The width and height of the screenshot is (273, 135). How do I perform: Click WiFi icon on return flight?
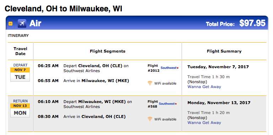pos(150,119)
